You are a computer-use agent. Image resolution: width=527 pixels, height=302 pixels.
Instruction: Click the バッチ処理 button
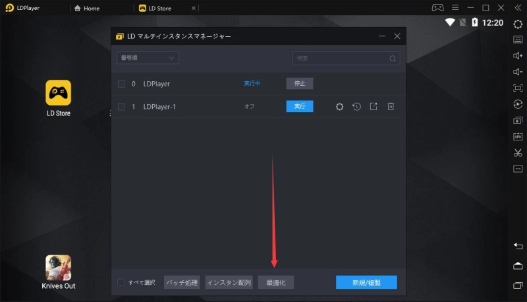[182, 282]
